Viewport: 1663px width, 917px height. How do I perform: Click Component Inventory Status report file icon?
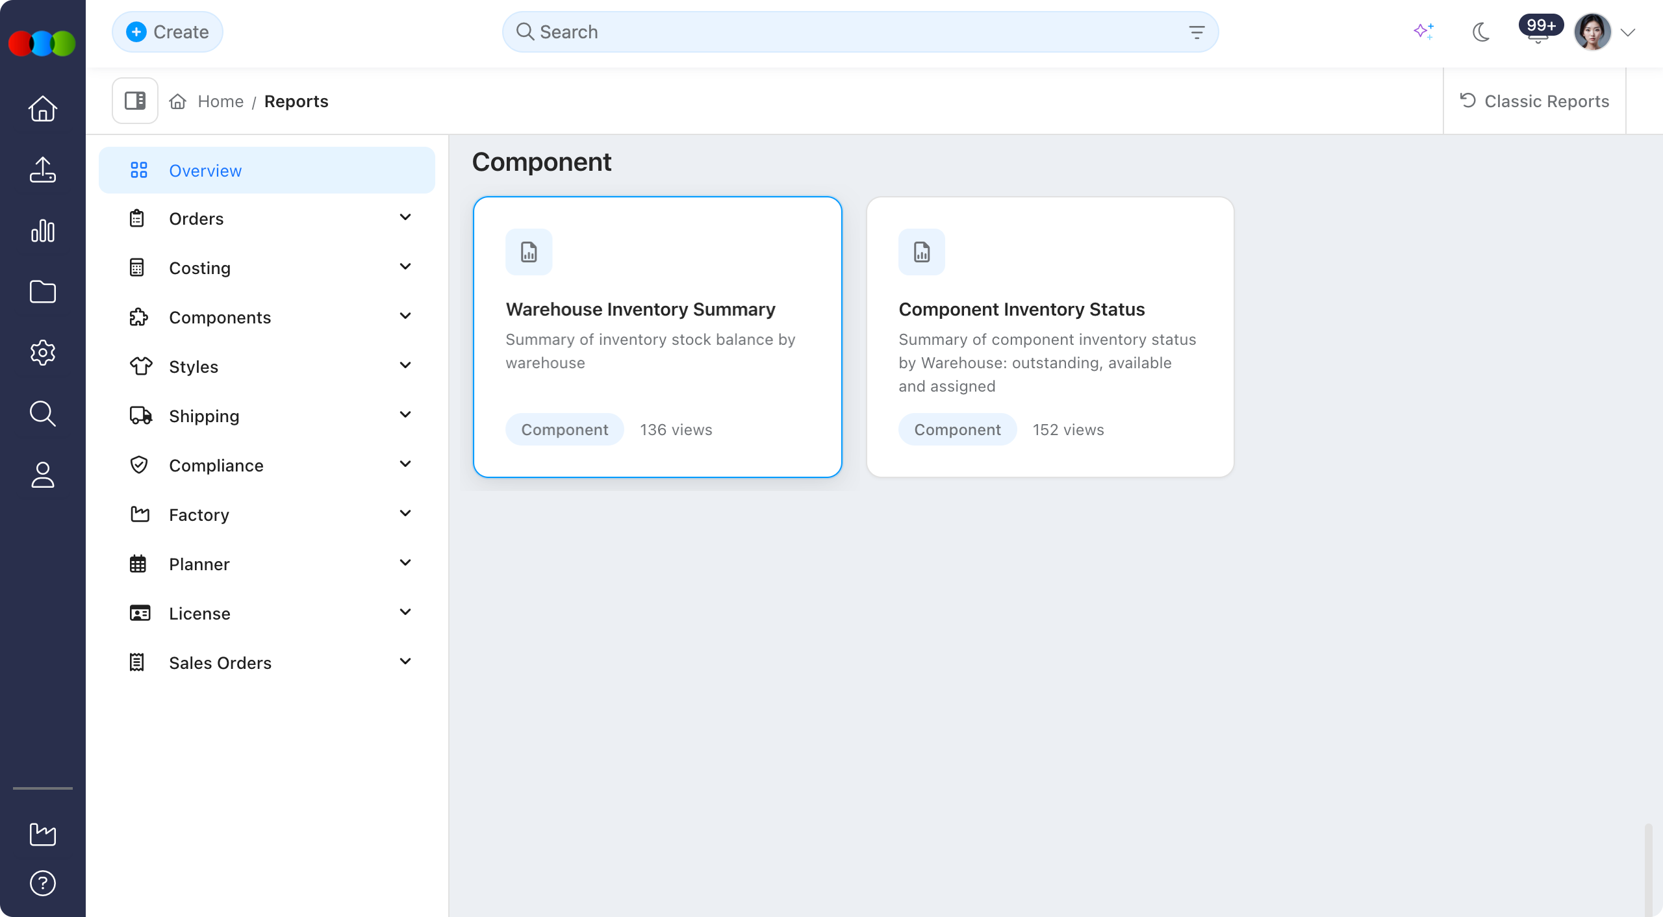[x=922, y=252]
